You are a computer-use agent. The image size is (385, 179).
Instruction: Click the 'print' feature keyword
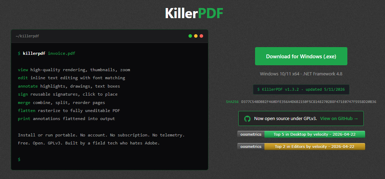pyautogui.click(x=24, y=119)
